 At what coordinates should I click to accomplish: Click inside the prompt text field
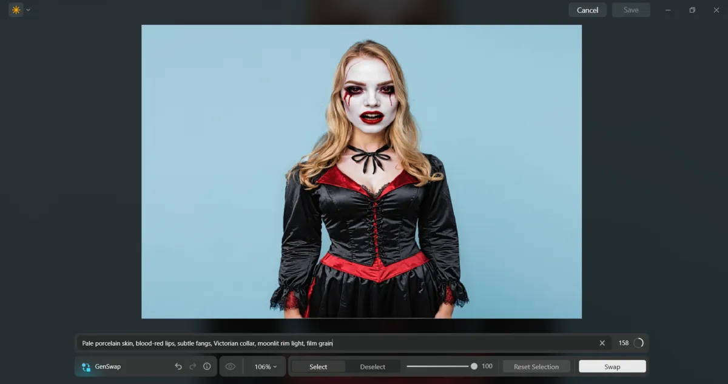334,343
